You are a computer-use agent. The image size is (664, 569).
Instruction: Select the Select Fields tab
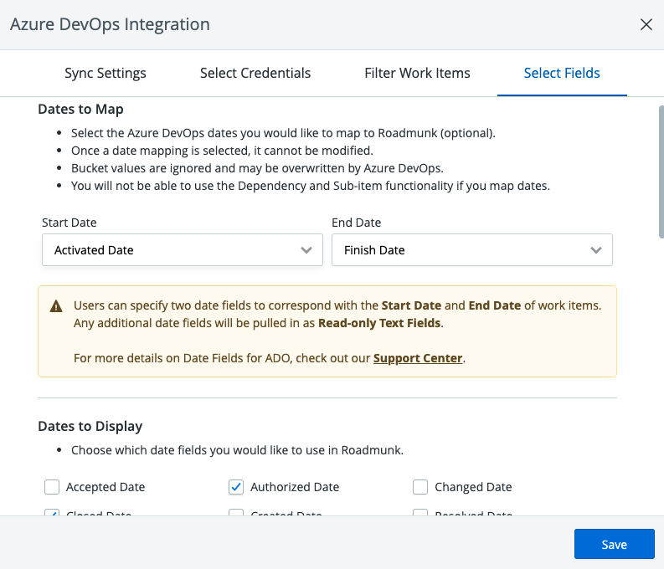(562, 73)
